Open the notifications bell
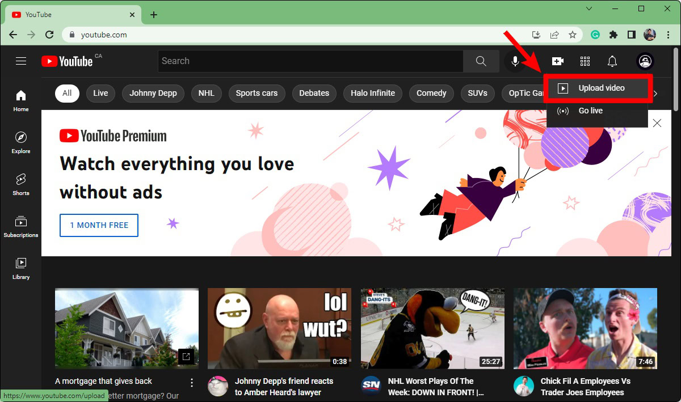681x402 pixels. pyautogui.click(x=612, y=61)
